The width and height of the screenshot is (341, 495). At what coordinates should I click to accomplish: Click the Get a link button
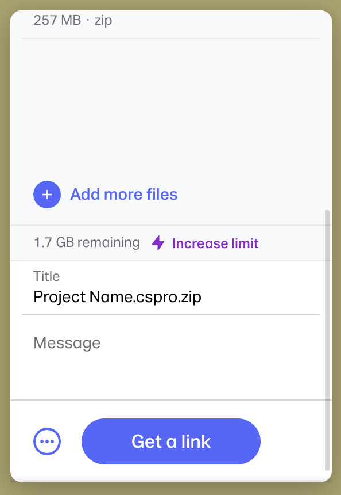(171, 441)
